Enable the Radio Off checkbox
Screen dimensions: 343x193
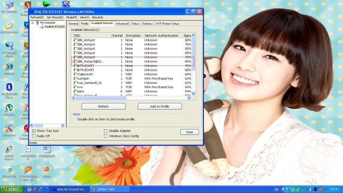(34, 136)
